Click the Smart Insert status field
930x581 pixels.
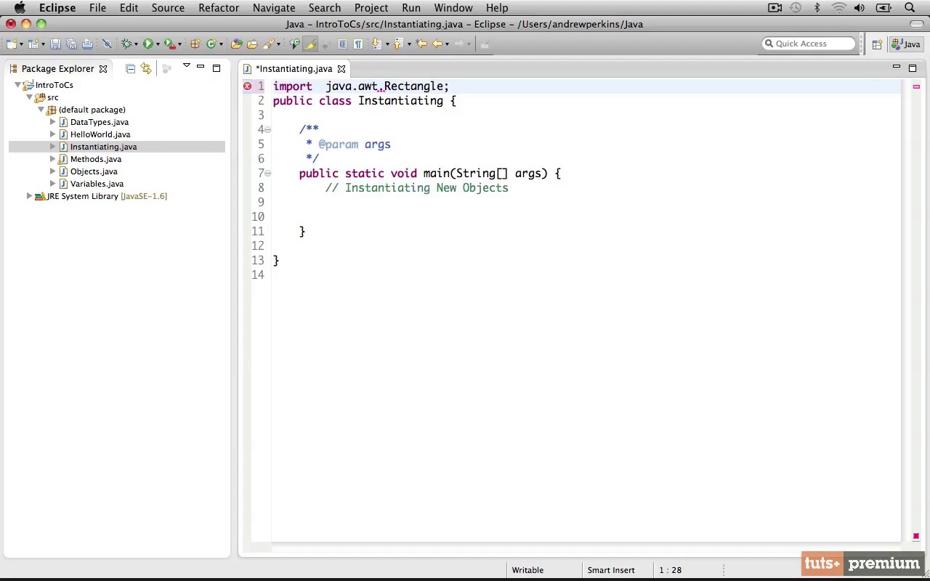tap(611, 570)
